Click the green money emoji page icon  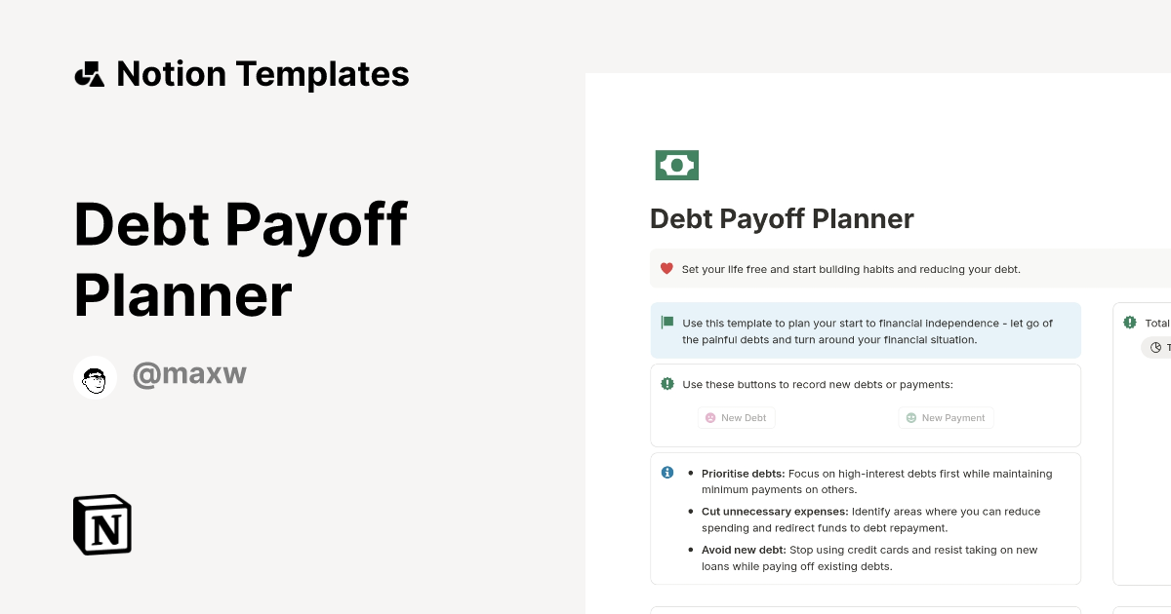676,165
